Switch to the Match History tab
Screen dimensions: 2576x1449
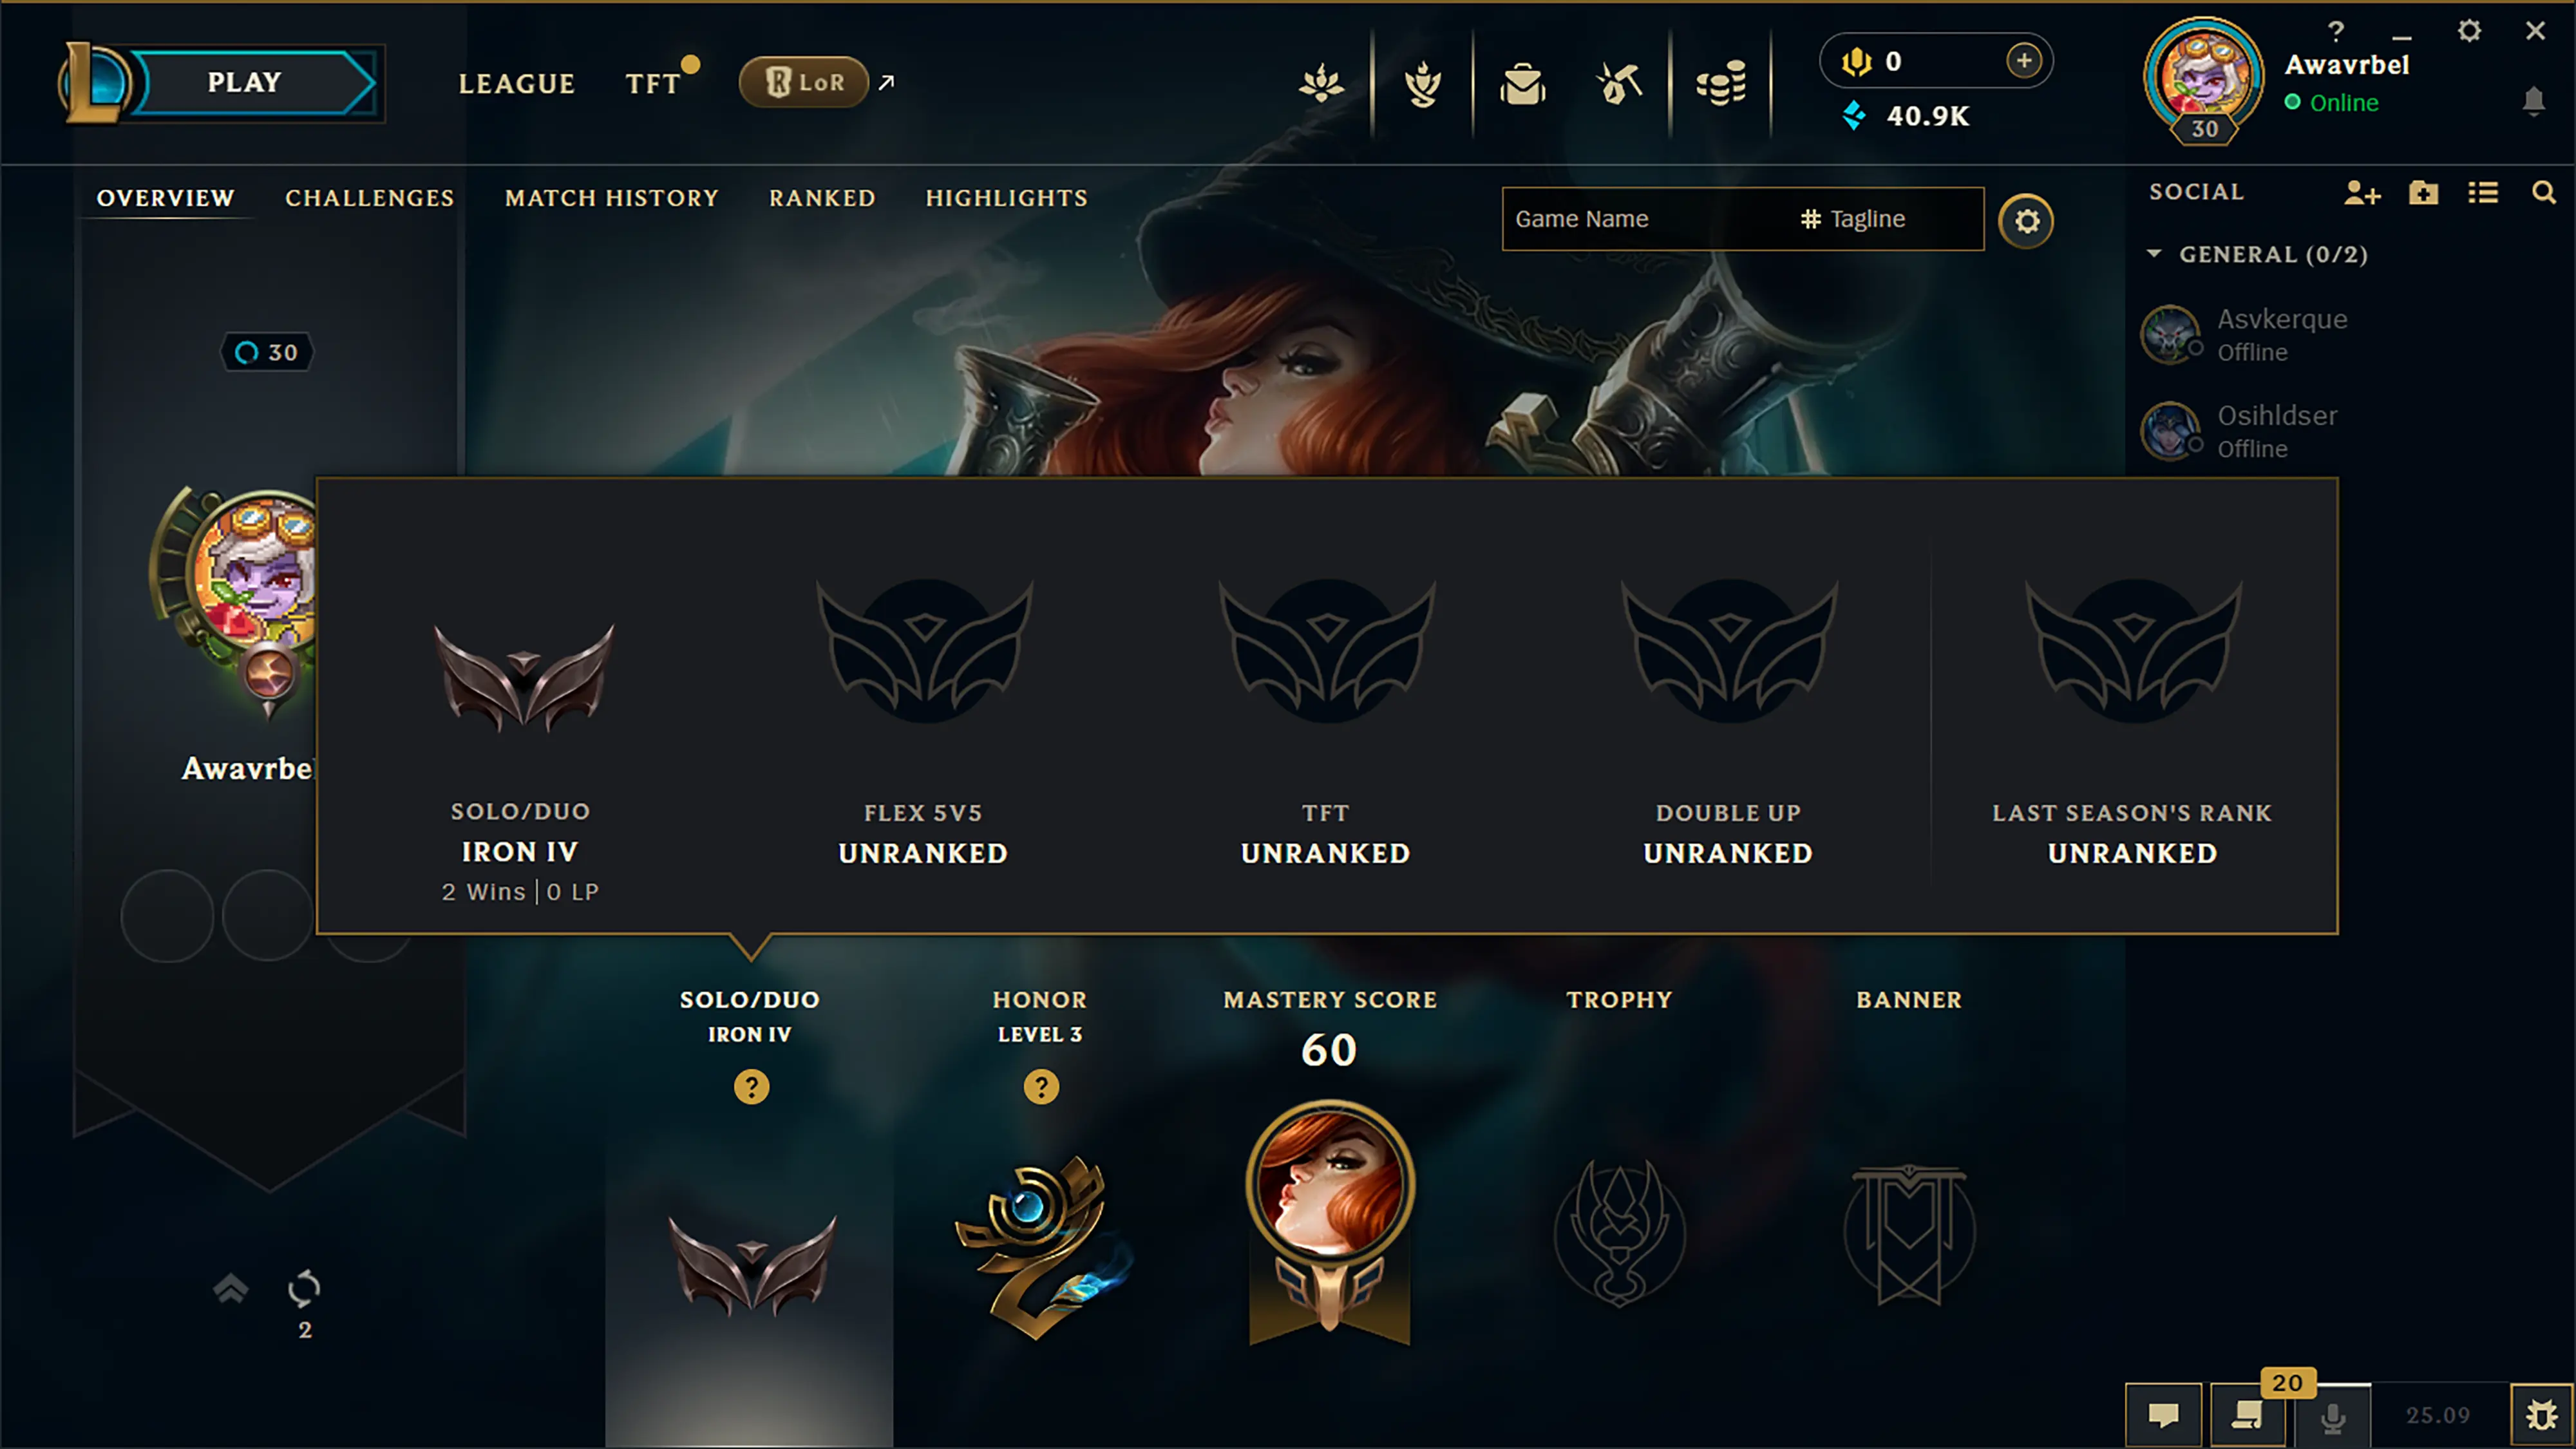[612, 198]
